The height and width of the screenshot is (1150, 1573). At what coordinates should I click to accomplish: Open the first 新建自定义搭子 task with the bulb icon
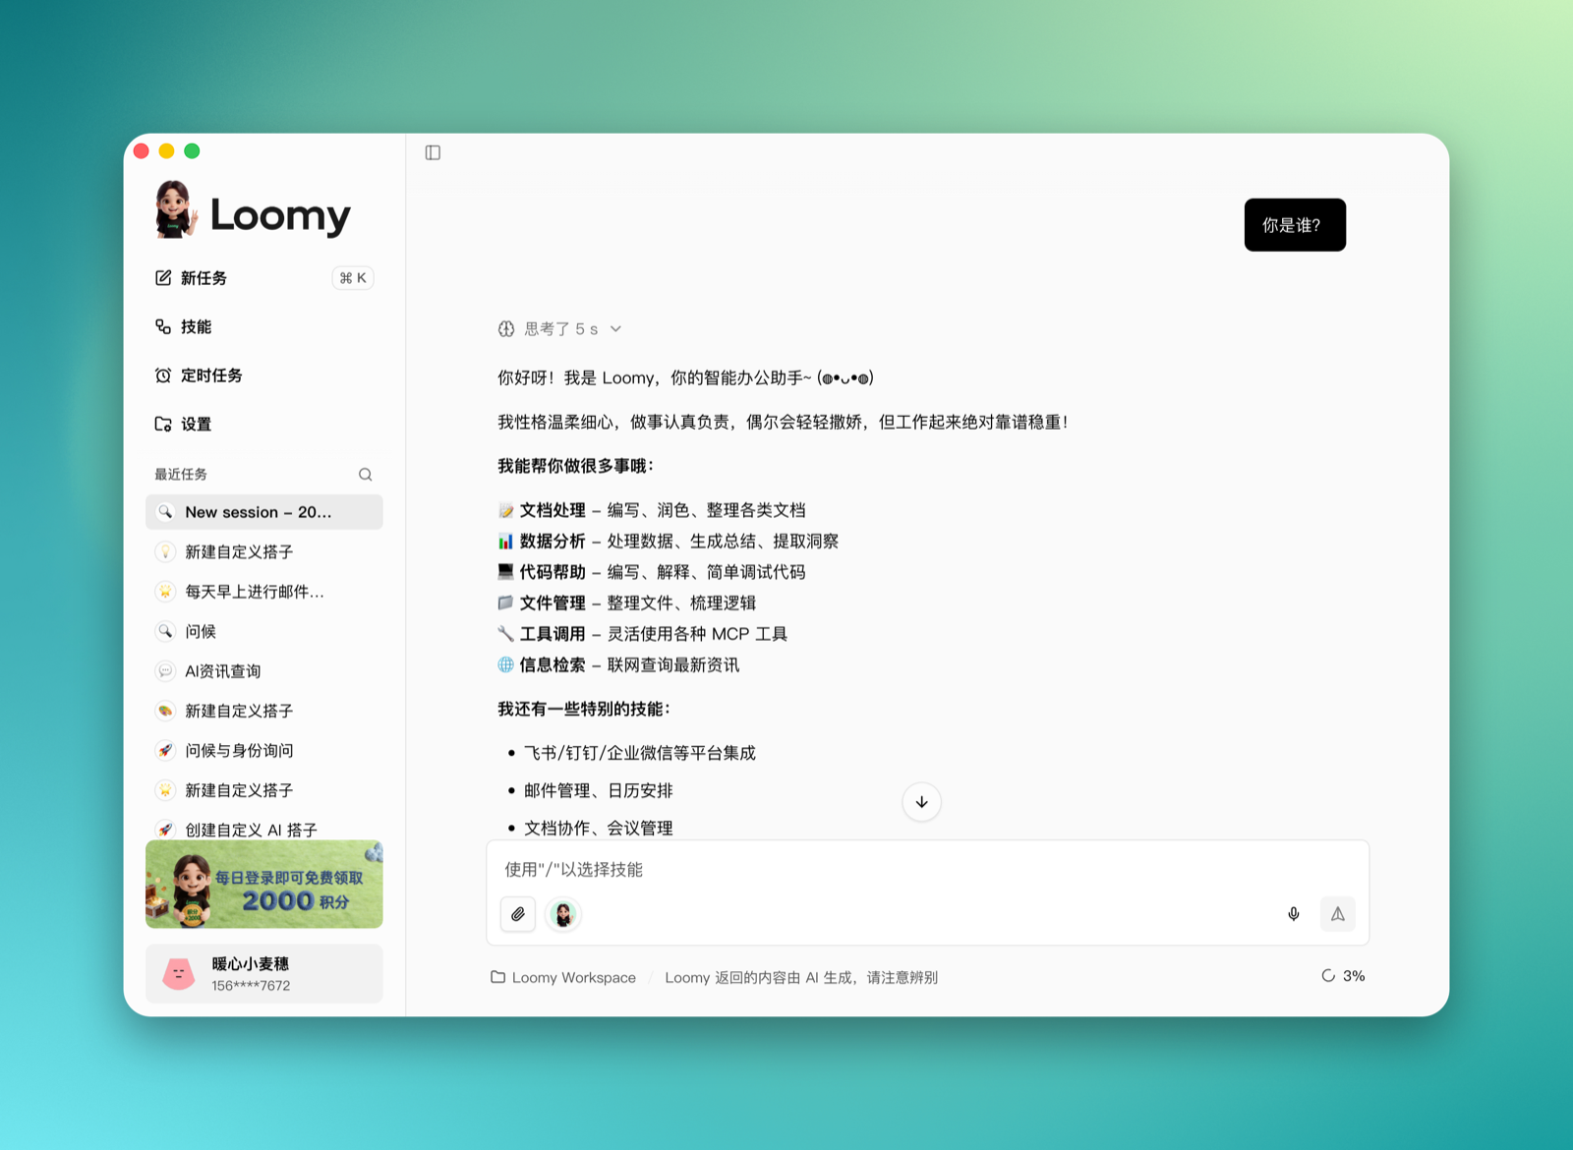click(263, 551)
